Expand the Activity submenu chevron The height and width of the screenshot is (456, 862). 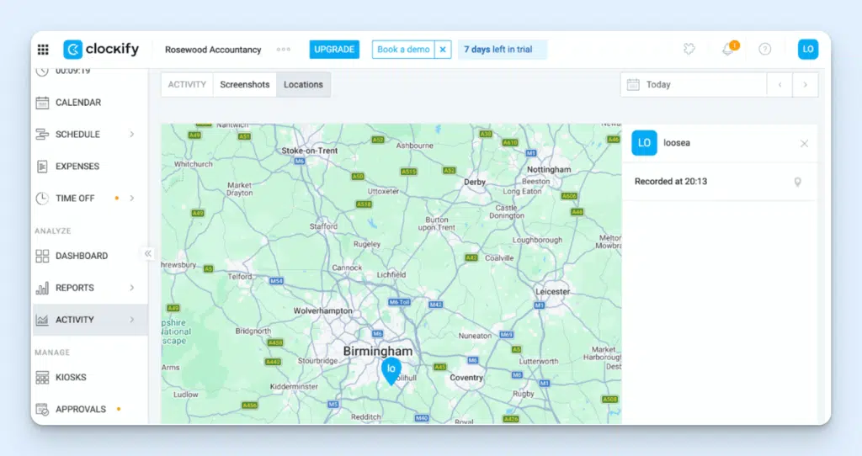[132, 320]
